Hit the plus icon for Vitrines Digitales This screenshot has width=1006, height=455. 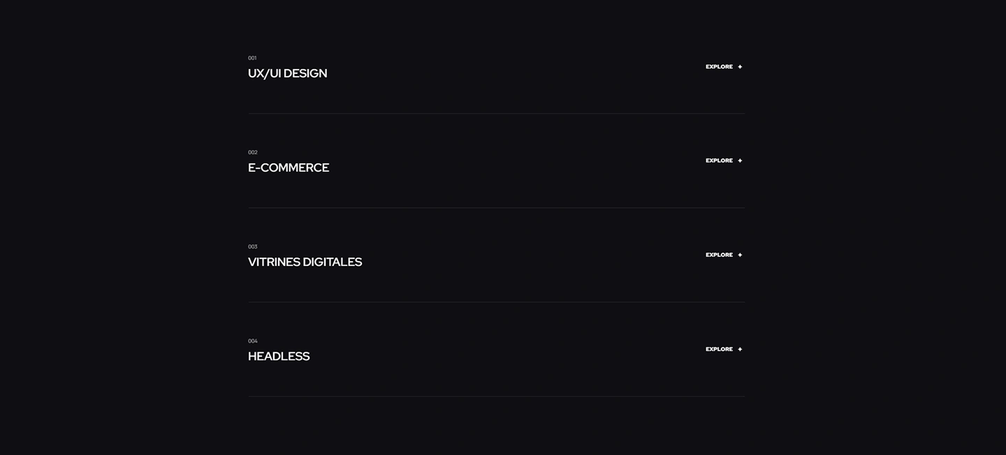pyautogui.click(x=740, y=255)
